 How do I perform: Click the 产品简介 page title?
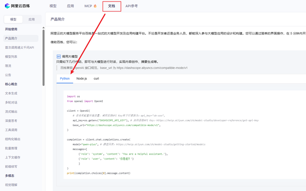coord(57,19)
